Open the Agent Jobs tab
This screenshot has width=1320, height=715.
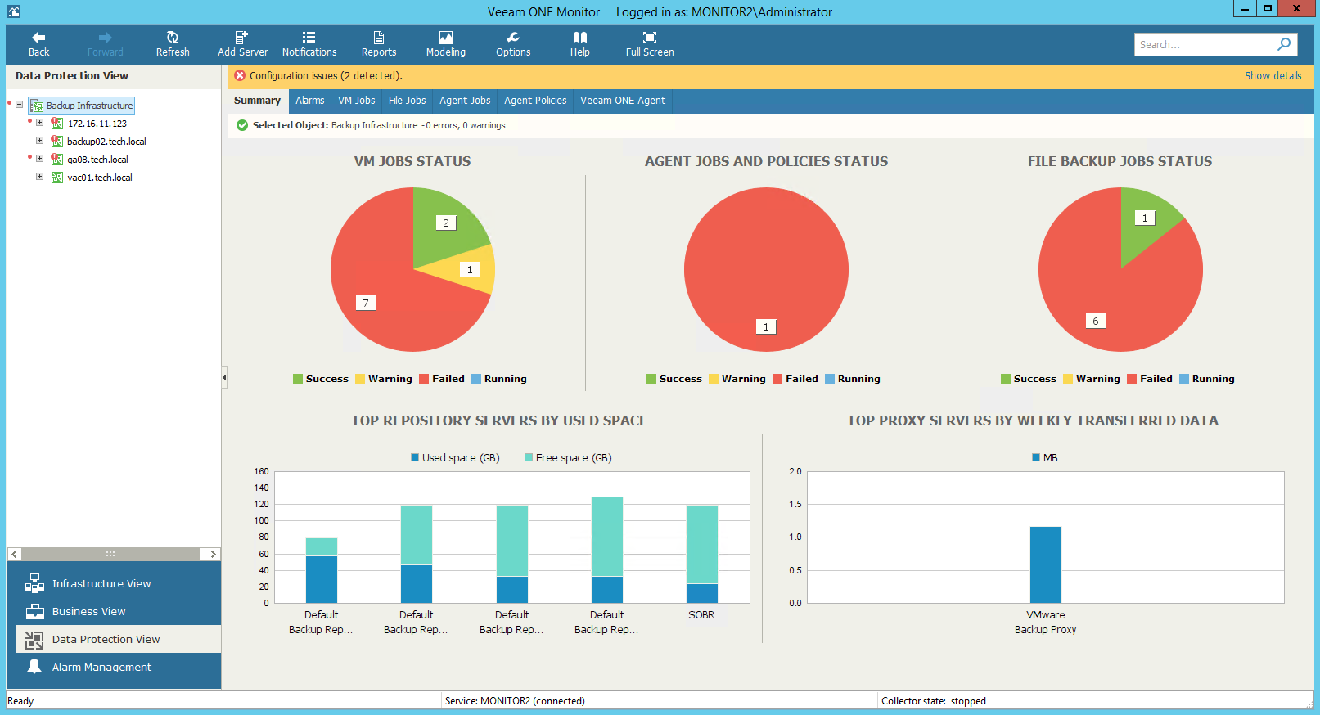tap(465, 101)
